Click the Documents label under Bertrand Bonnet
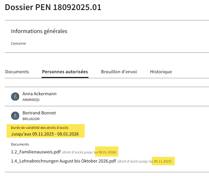The image size is (209, 176). [20, 144]
